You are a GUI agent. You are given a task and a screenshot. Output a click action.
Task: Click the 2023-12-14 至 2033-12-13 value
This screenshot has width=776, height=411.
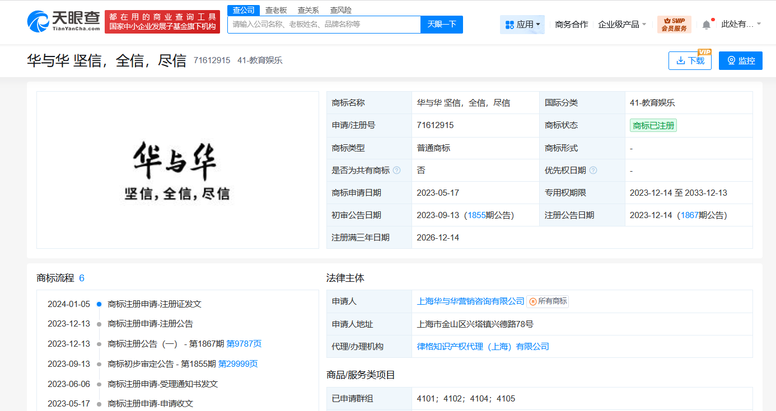tap(679, 192)
